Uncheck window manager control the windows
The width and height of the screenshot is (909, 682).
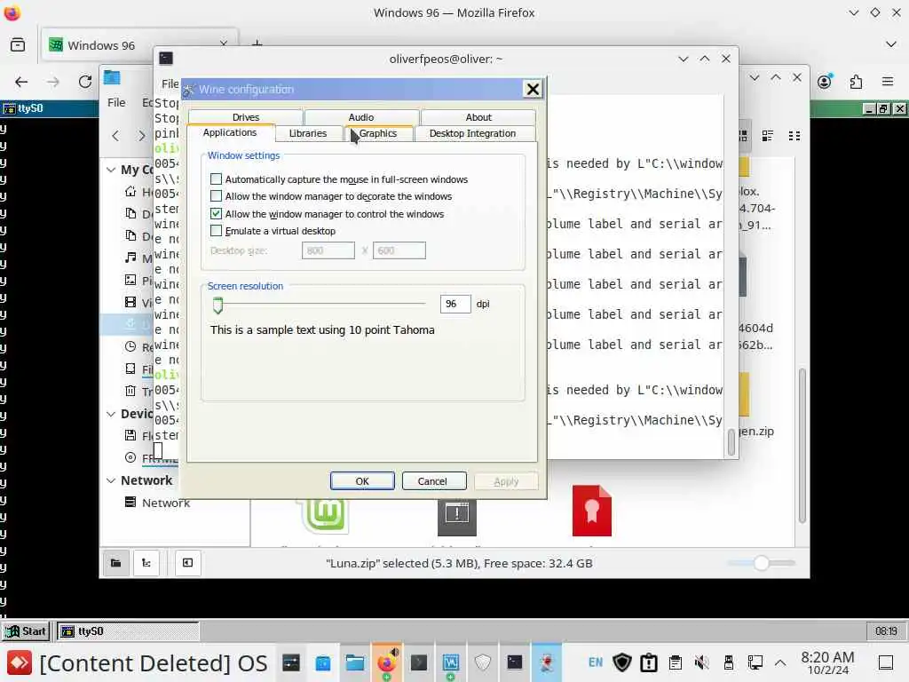point(217,213)
